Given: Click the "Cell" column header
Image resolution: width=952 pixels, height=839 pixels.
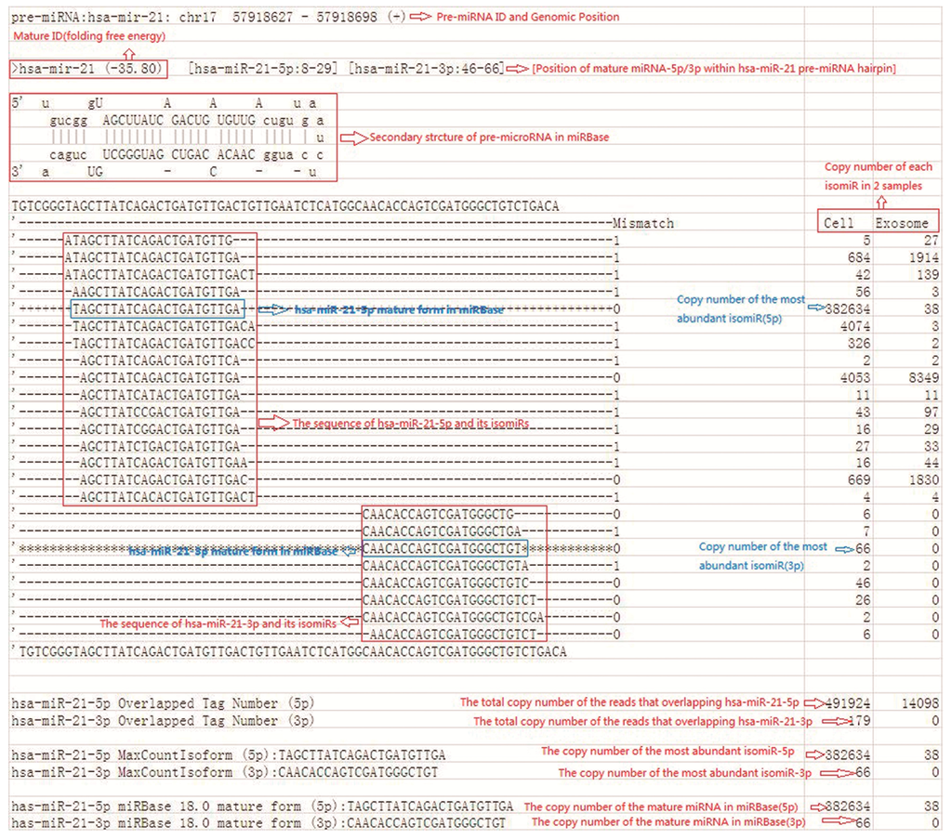Looking at the screenshot, I should coord(839,223).
